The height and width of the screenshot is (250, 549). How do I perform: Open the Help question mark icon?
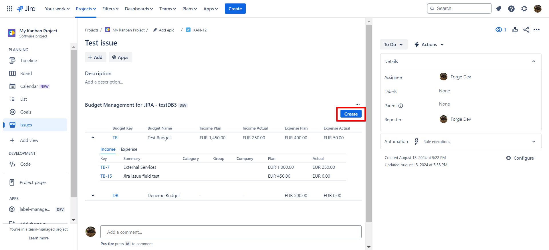click(511, 9)
